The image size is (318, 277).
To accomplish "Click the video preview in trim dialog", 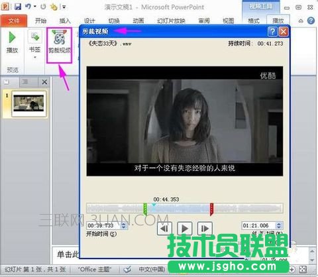I will pos(185,121).
